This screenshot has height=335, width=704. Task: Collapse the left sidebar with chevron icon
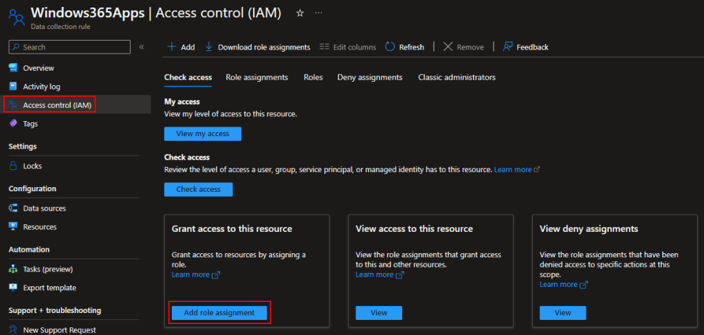[142, 47]
